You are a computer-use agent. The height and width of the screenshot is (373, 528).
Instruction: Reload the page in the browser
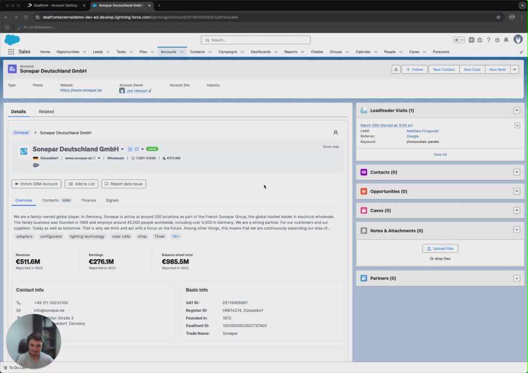tap(25, 17)
